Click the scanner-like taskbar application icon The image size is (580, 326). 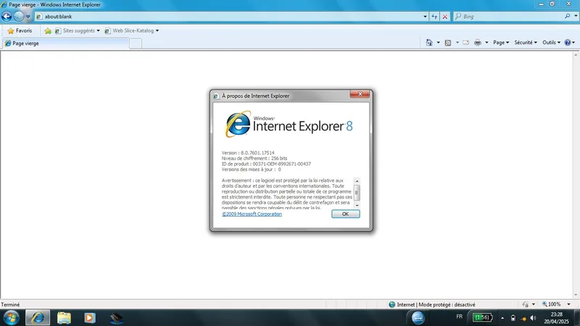[116, 318]
